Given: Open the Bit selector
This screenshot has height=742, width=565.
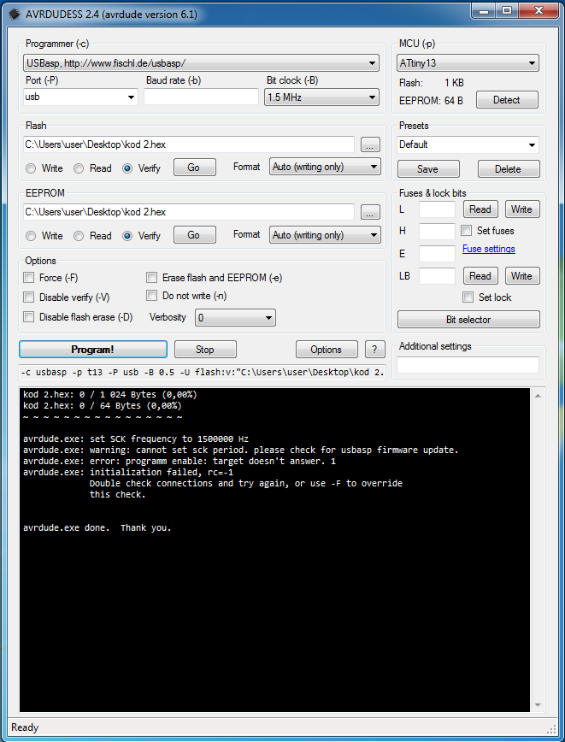Looking at the screenshot, I should coord(468,320).
